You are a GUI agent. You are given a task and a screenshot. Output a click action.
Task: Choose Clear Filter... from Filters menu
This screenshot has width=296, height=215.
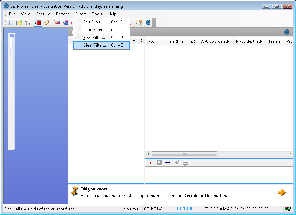[101, 45]
